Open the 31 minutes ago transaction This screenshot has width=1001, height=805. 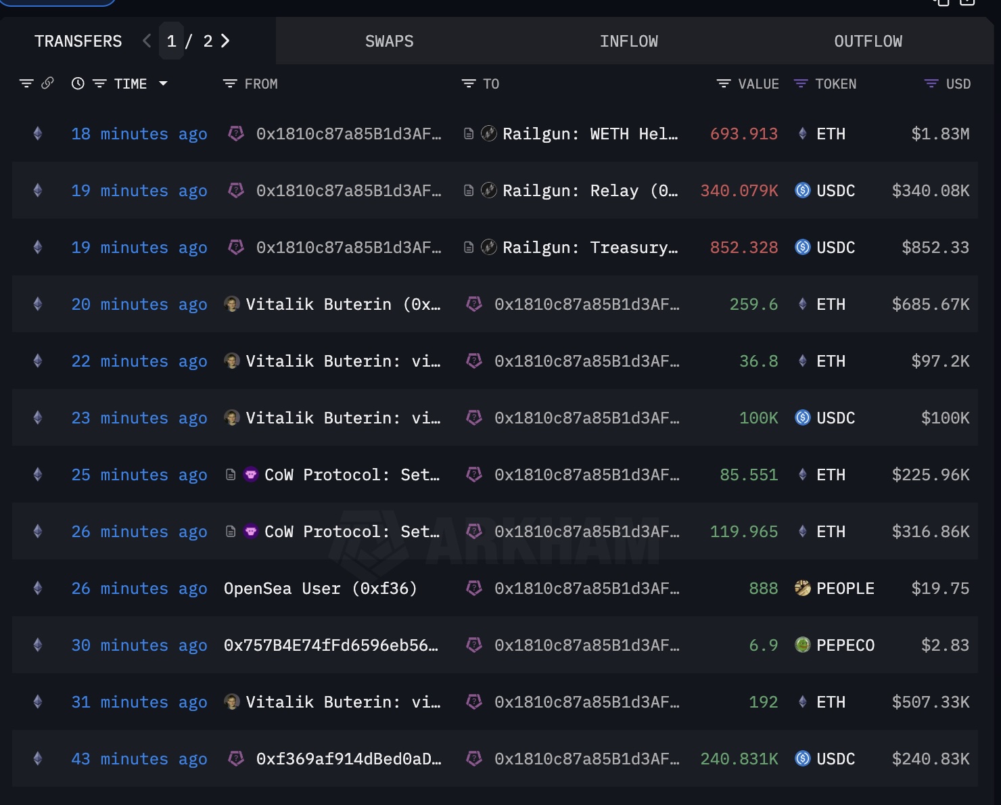[139, 702]
